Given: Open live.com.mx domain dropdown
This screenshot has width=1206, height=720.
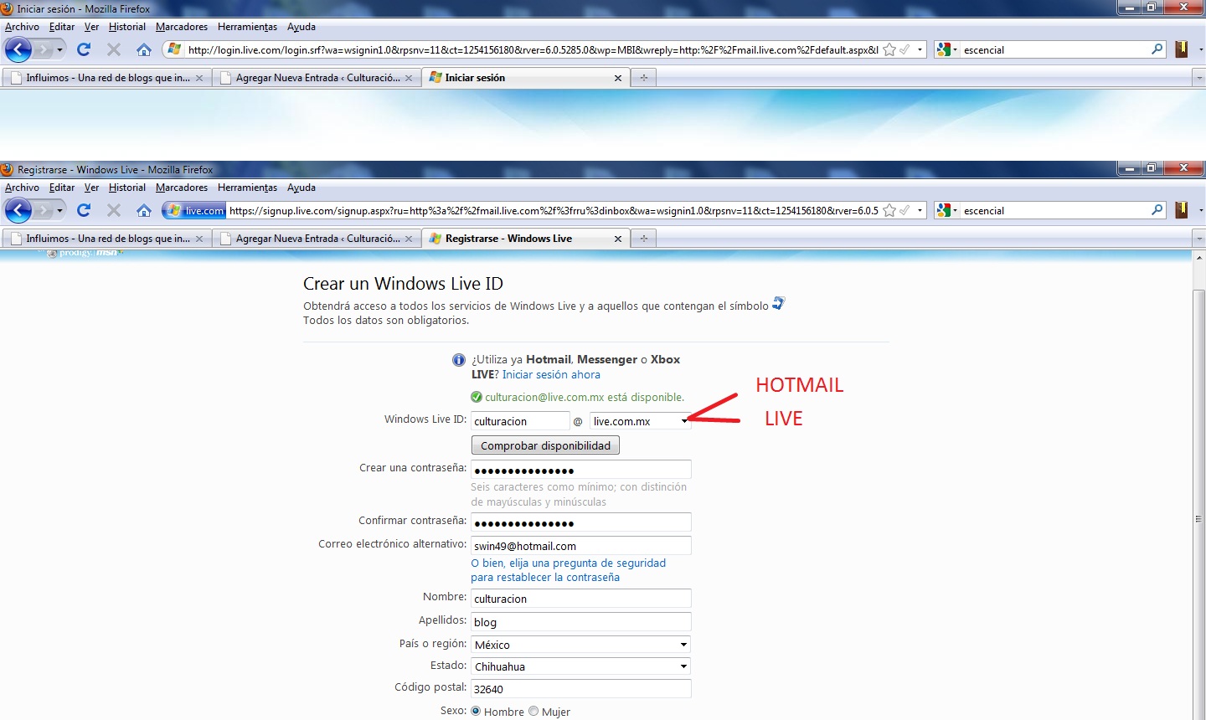Looking at the screenshot, I should 641,421.
